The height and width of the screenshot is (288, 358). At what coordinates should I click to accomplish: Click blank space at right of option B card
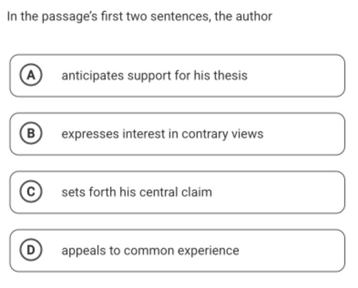pos(305,134)
